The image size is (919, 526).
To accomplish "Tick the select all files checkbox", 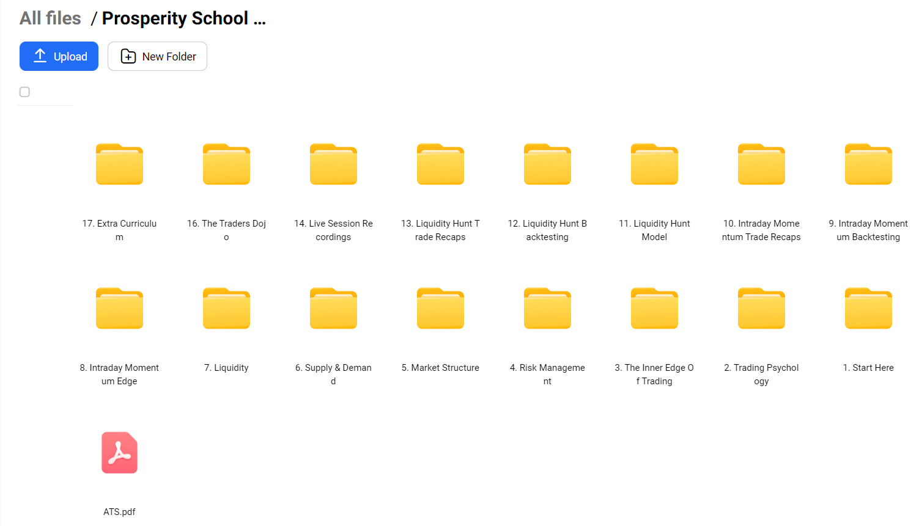I will click(x=24, y=92).
